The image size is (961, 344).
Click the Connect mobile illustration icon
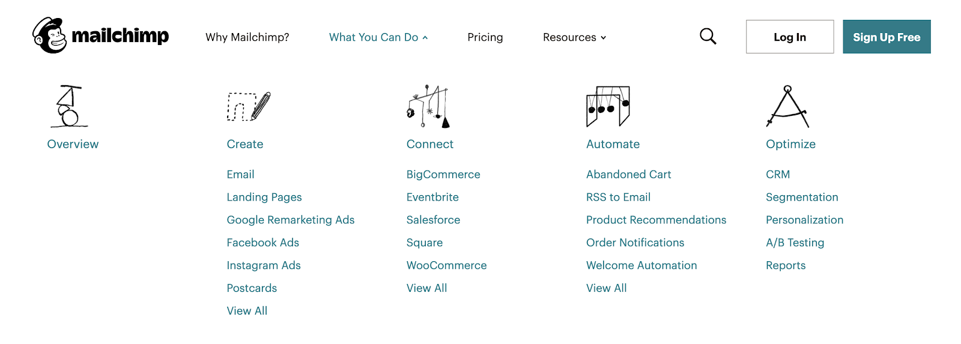428,106
